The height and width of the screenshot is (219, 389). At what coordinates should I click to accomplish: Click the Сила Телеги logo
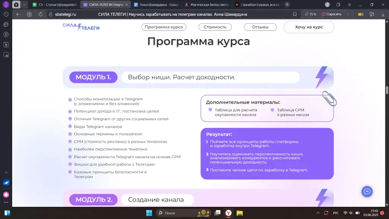tap(81, 27)
